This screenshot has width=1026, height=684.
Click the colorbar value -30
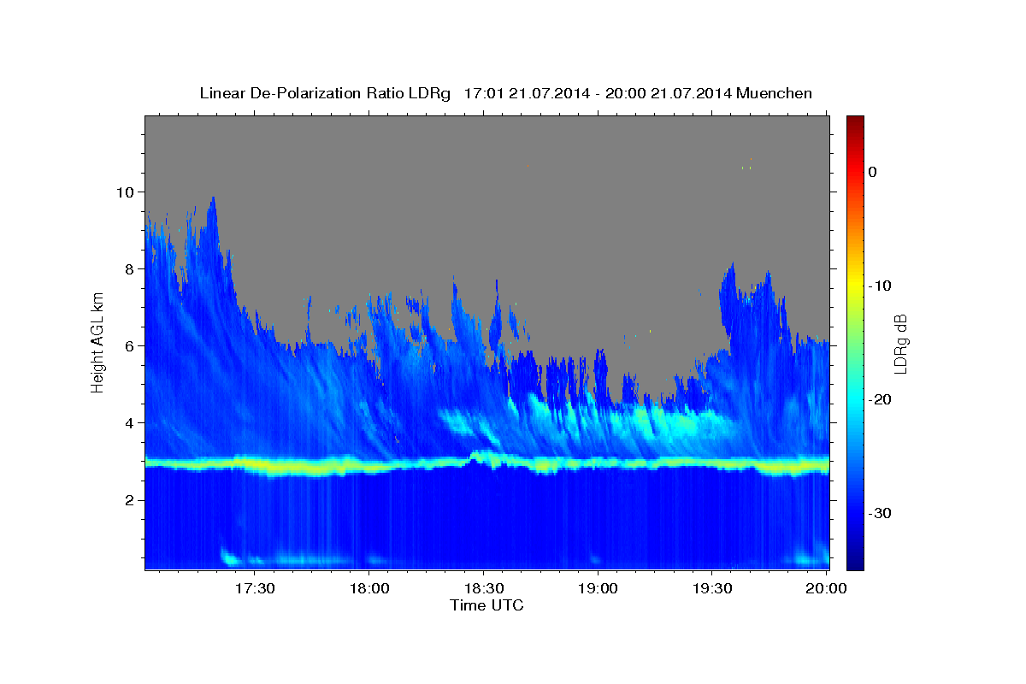click(880, 513)
